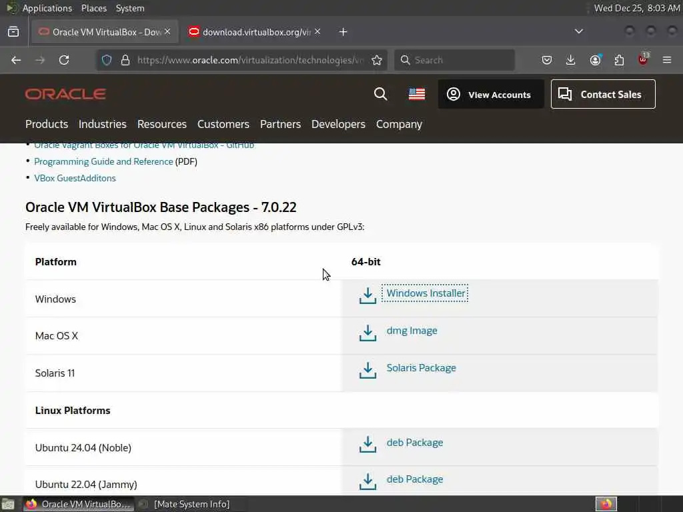Open the Pocket save icon
The image size is (683, 512).
click(x=547, y=60)
